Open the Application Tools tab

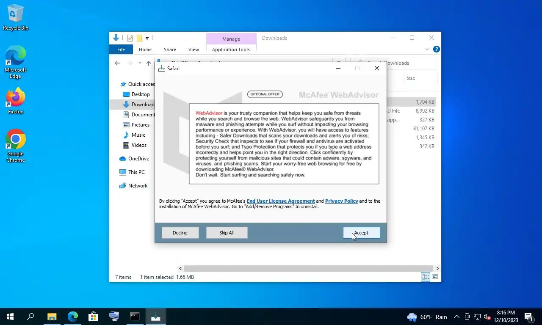coord(231,50)
